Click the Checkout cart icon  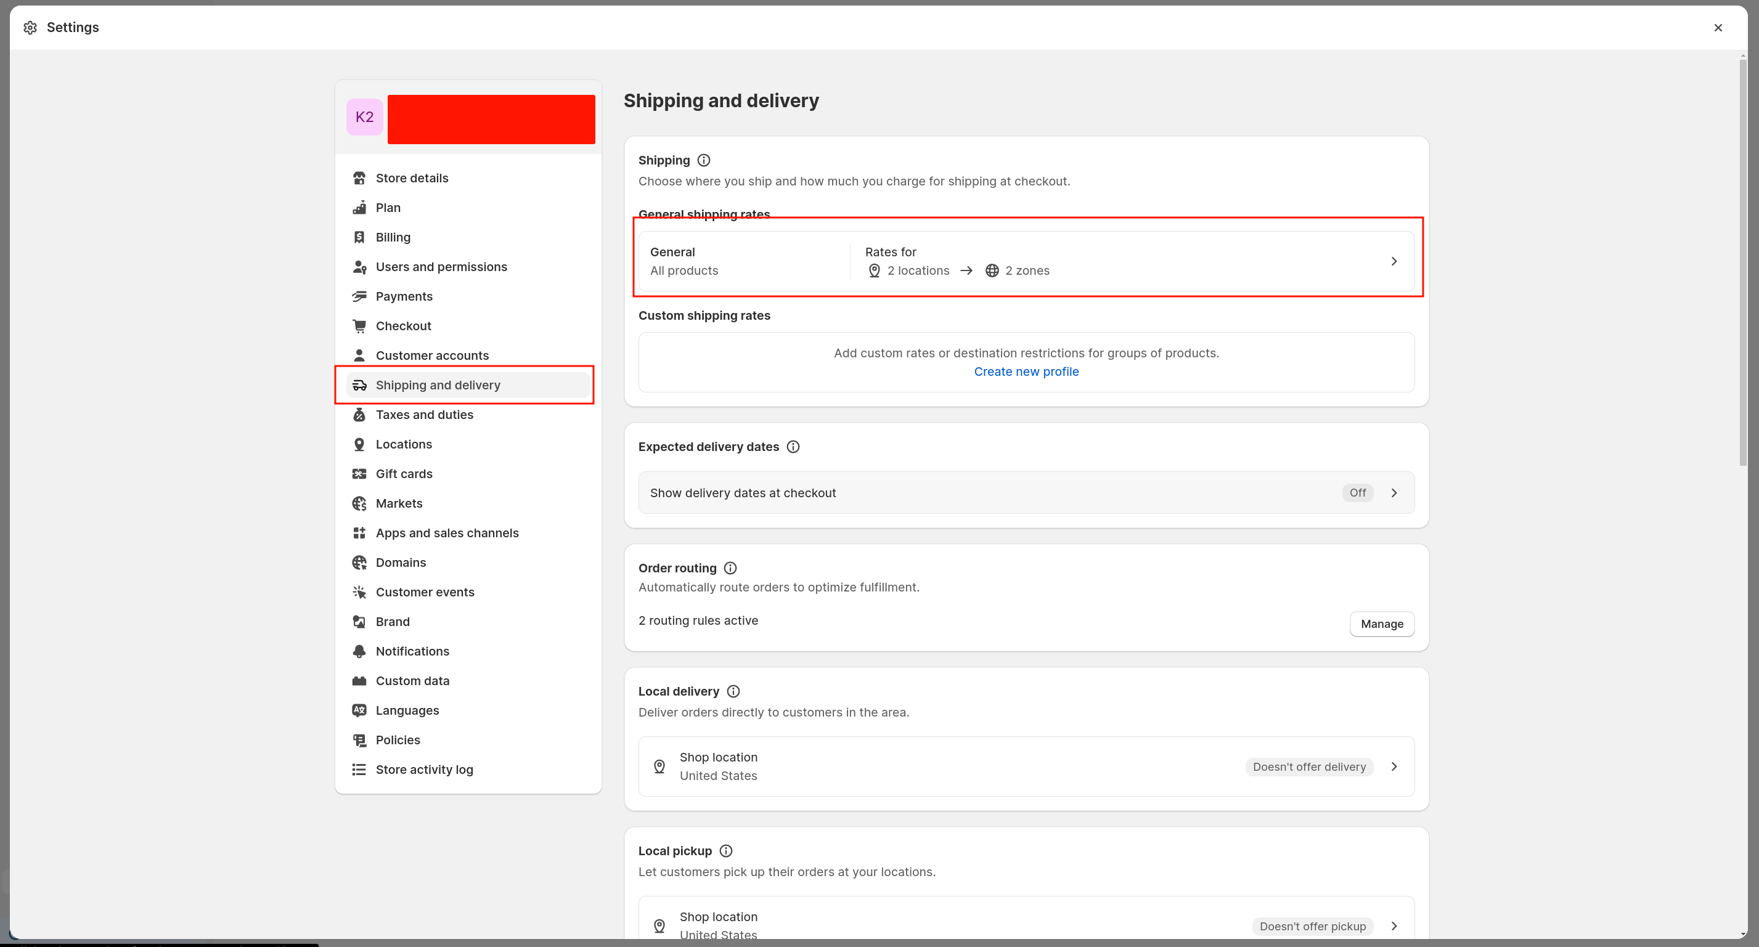click(x=359, y=326)
